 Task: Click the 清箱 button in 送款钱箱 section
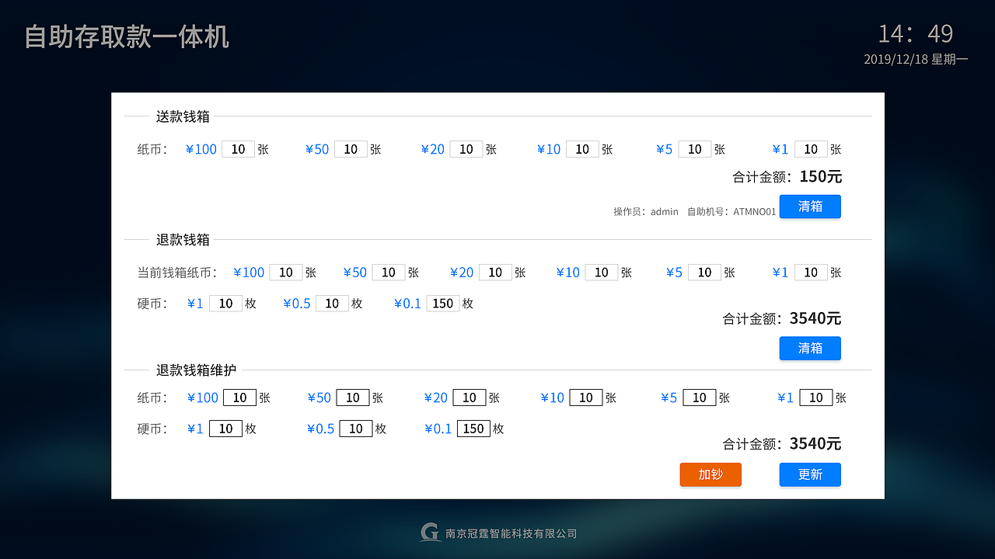click(x=810, y=207)
